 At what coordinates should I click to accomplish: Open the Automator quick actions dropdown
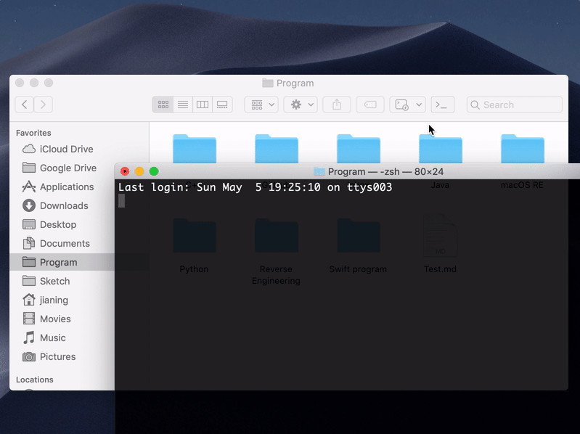[x=408, y=105]
